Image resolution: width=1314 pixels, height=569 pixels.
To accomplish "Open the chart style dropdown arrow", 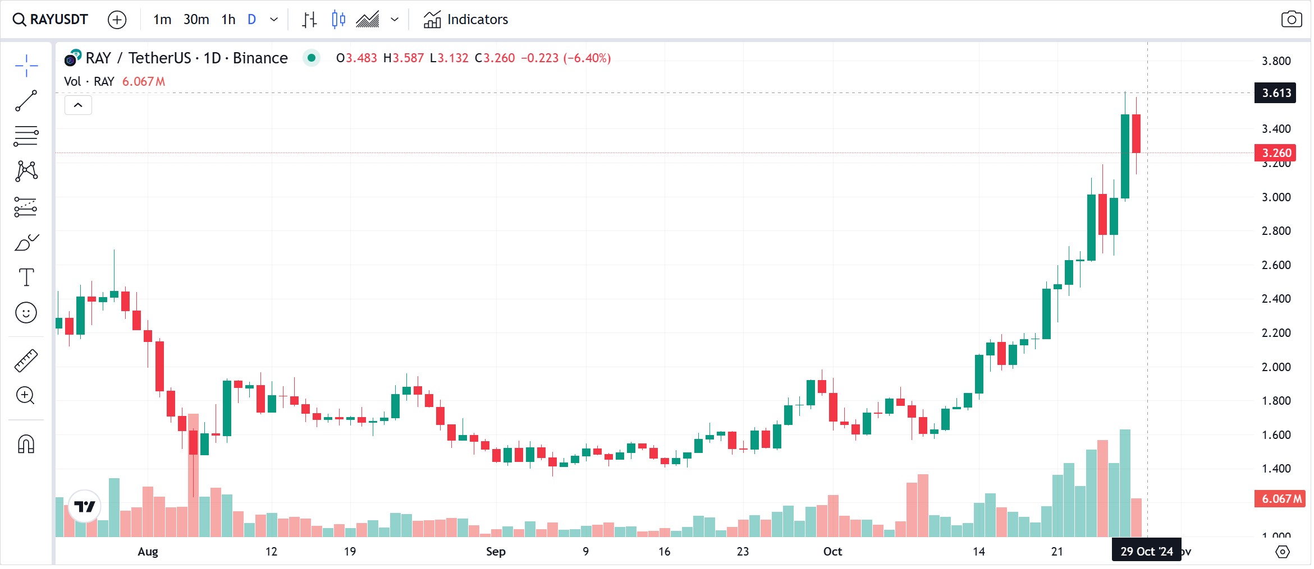I will tap(395, 20).
